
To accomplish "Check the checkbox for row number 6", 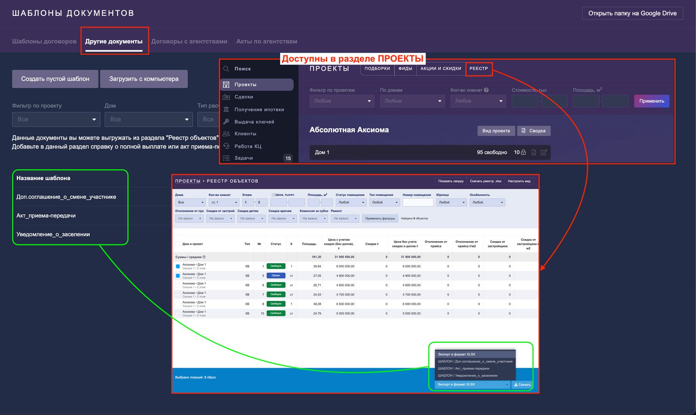I will pyautogui.click(x=178, y=285).
